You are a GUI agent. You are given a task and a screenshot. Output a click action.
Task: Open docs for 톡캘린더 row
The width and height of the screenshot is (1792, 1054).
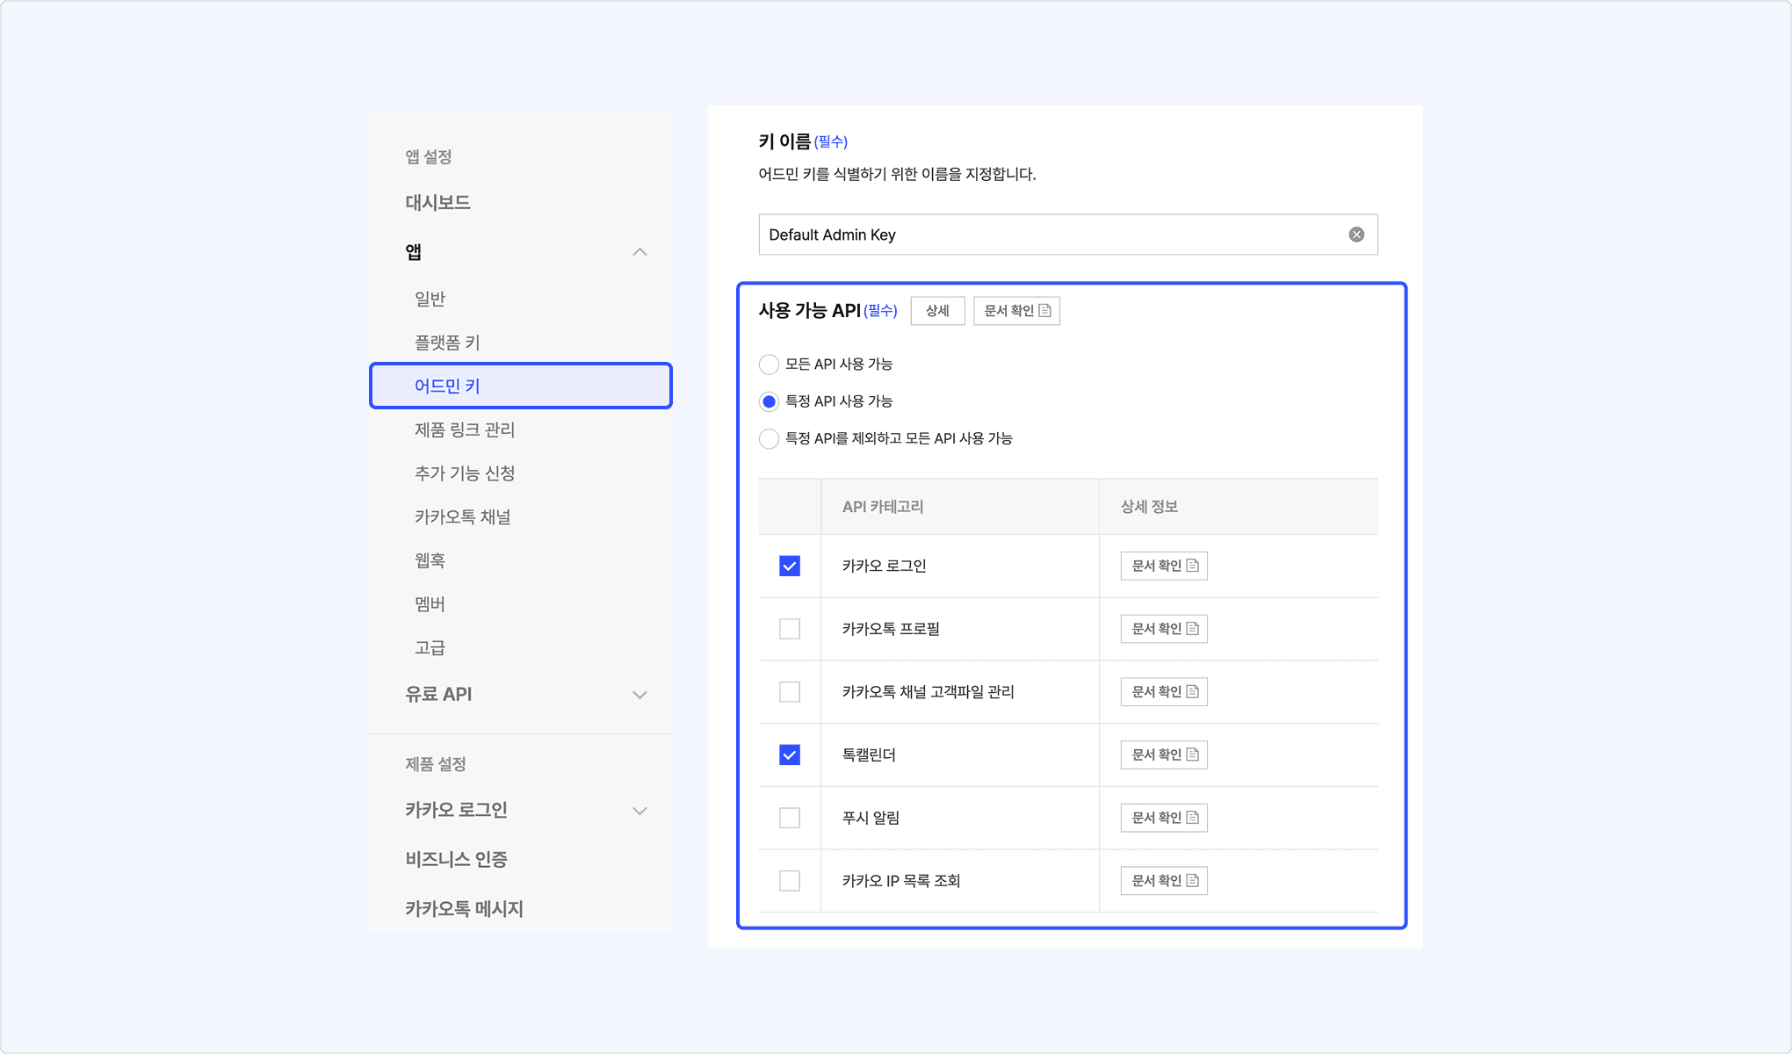1163,754
